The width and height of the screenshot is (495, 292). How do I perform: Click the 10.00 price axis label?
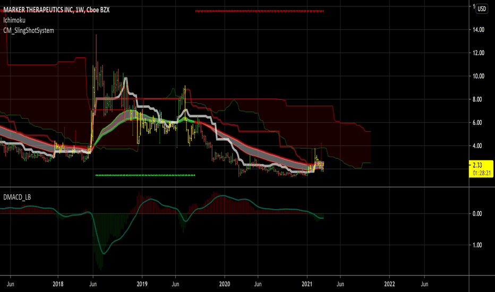tap(478, 76)
